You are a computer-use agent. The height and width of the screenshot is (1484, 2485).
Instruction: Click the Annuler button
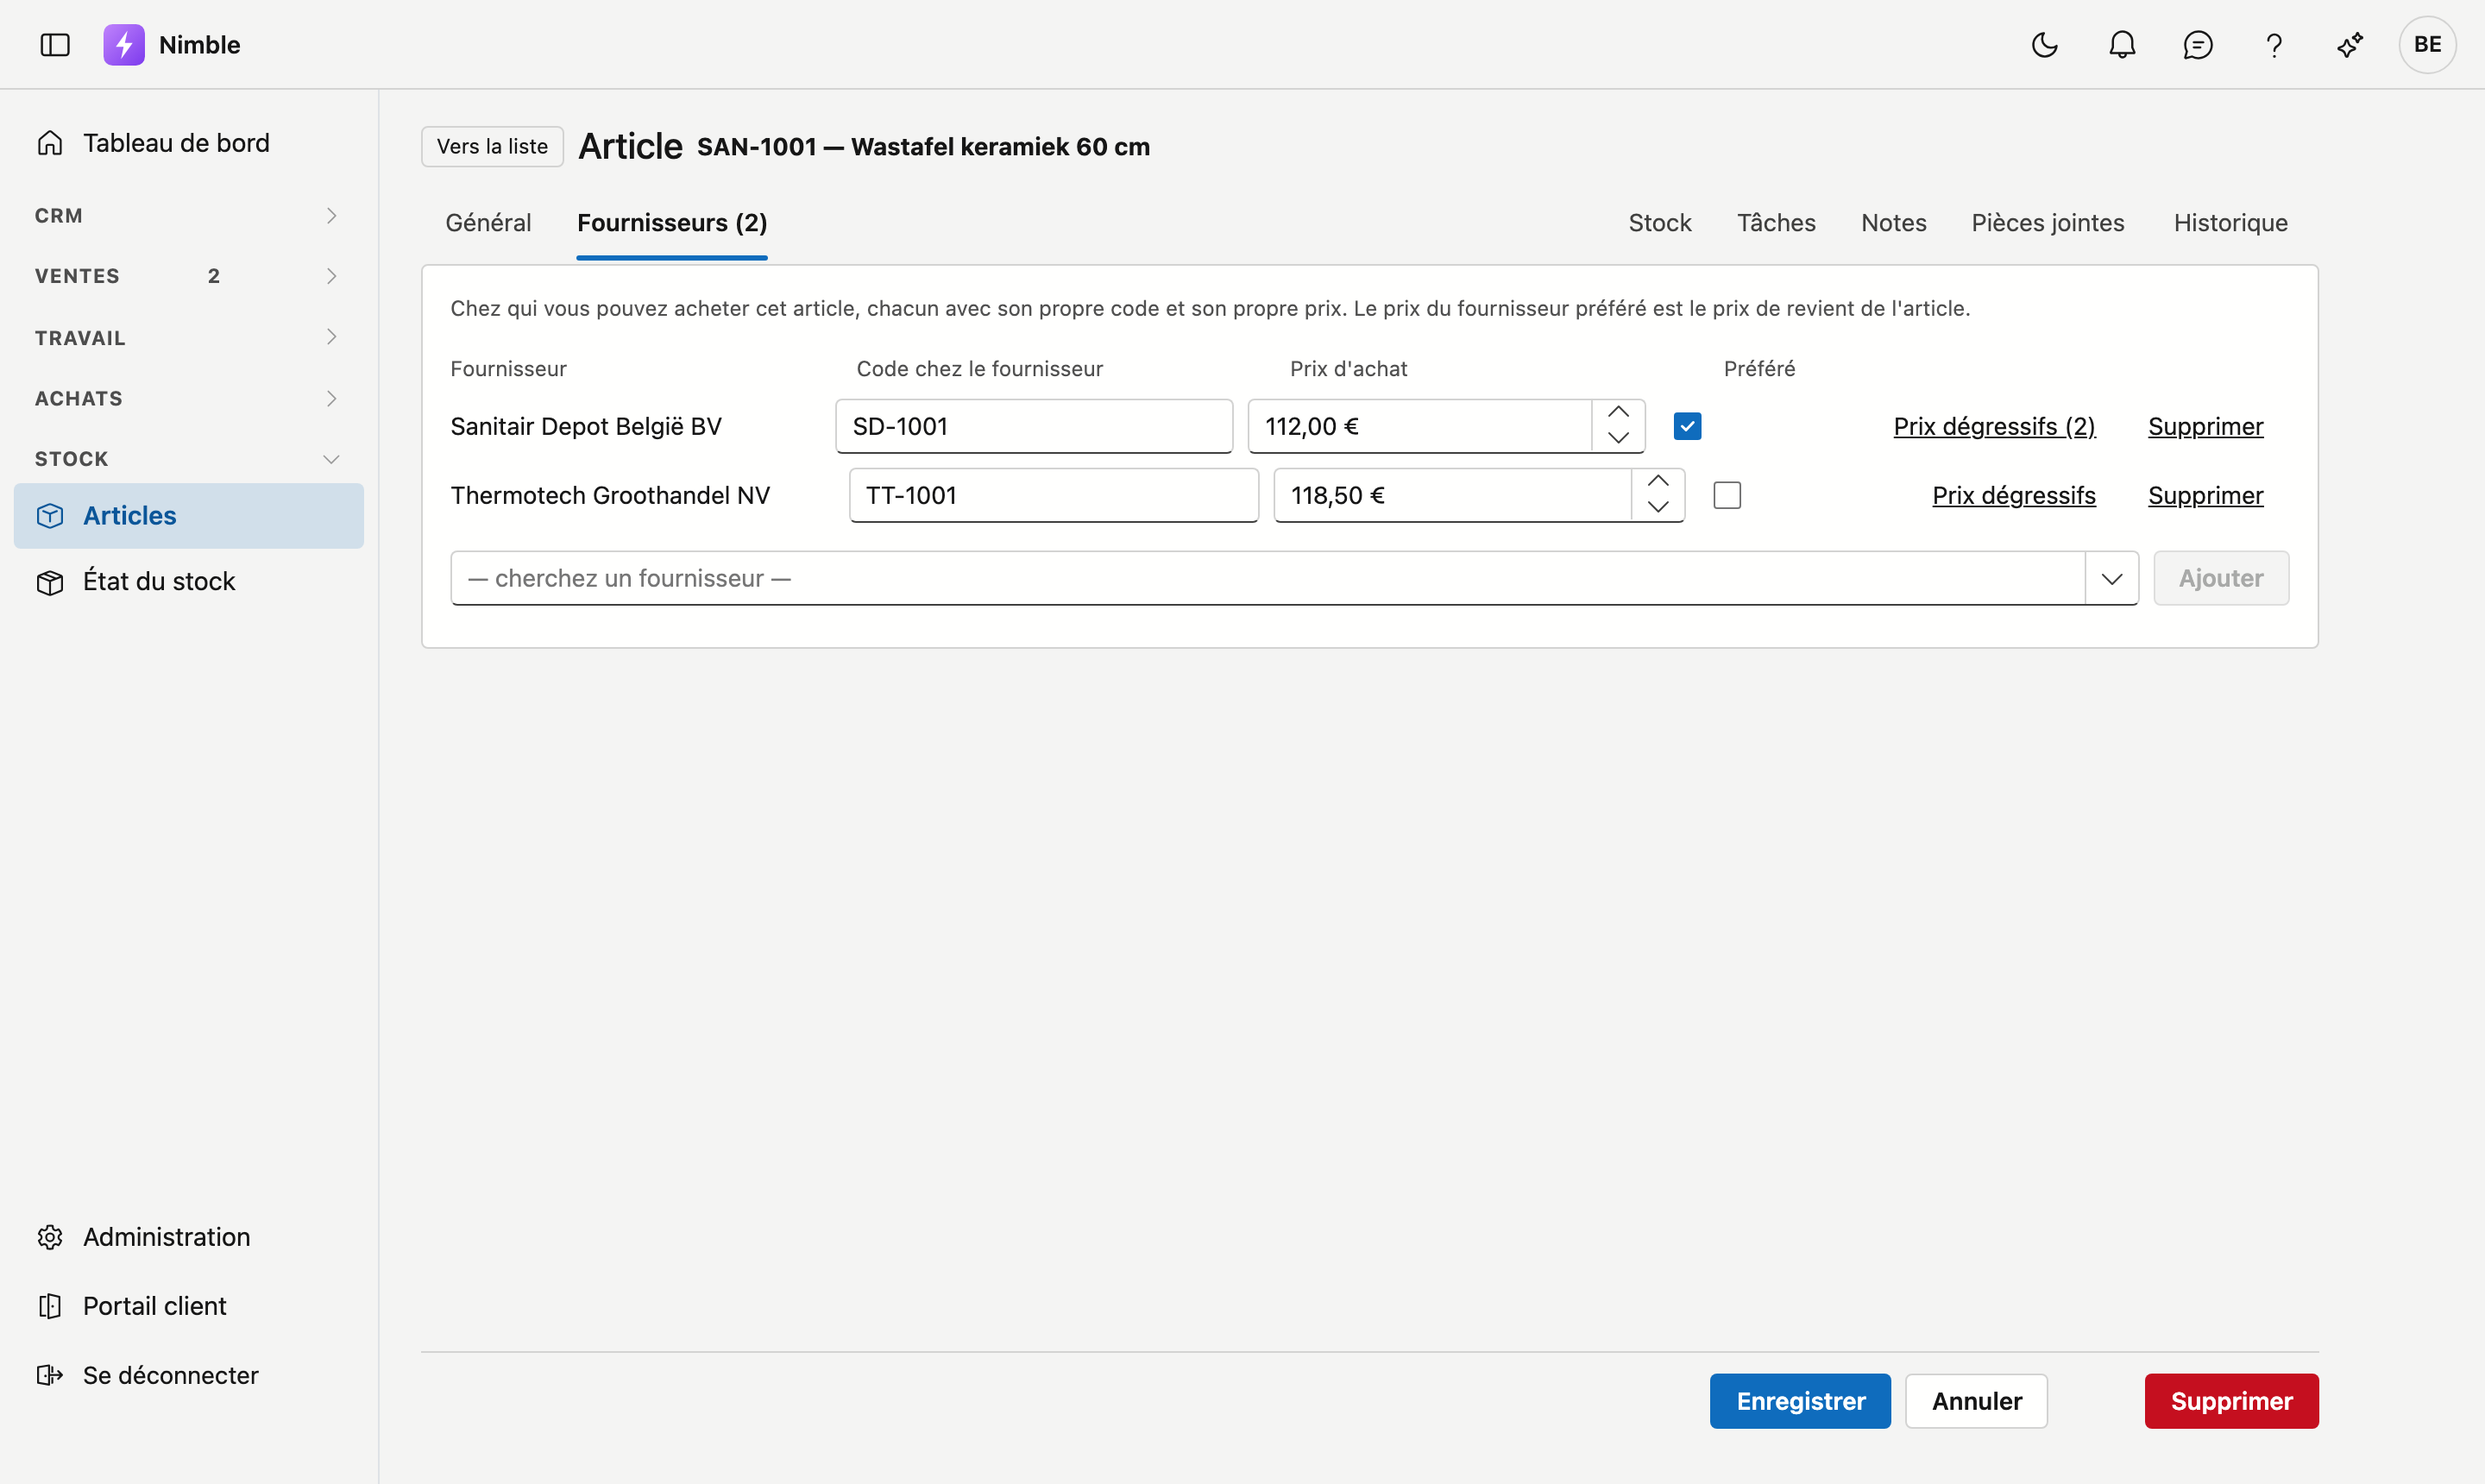1976,1401
